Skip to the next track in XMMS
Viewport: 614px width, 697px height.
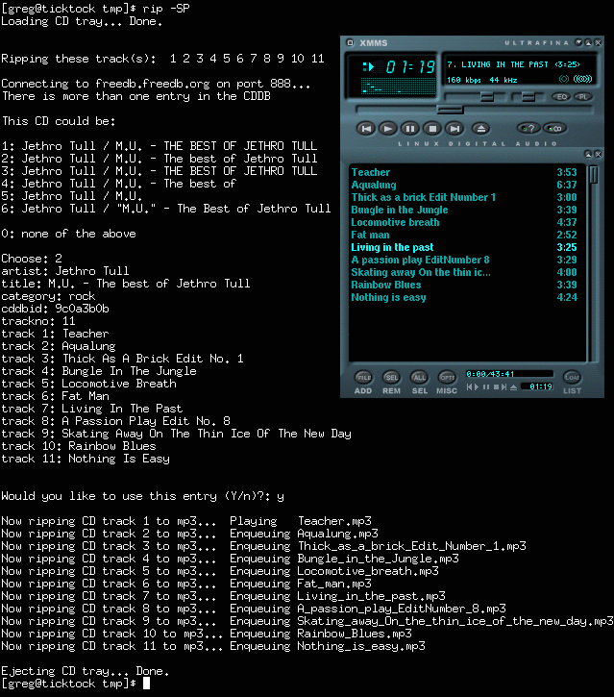pos(455,128)
